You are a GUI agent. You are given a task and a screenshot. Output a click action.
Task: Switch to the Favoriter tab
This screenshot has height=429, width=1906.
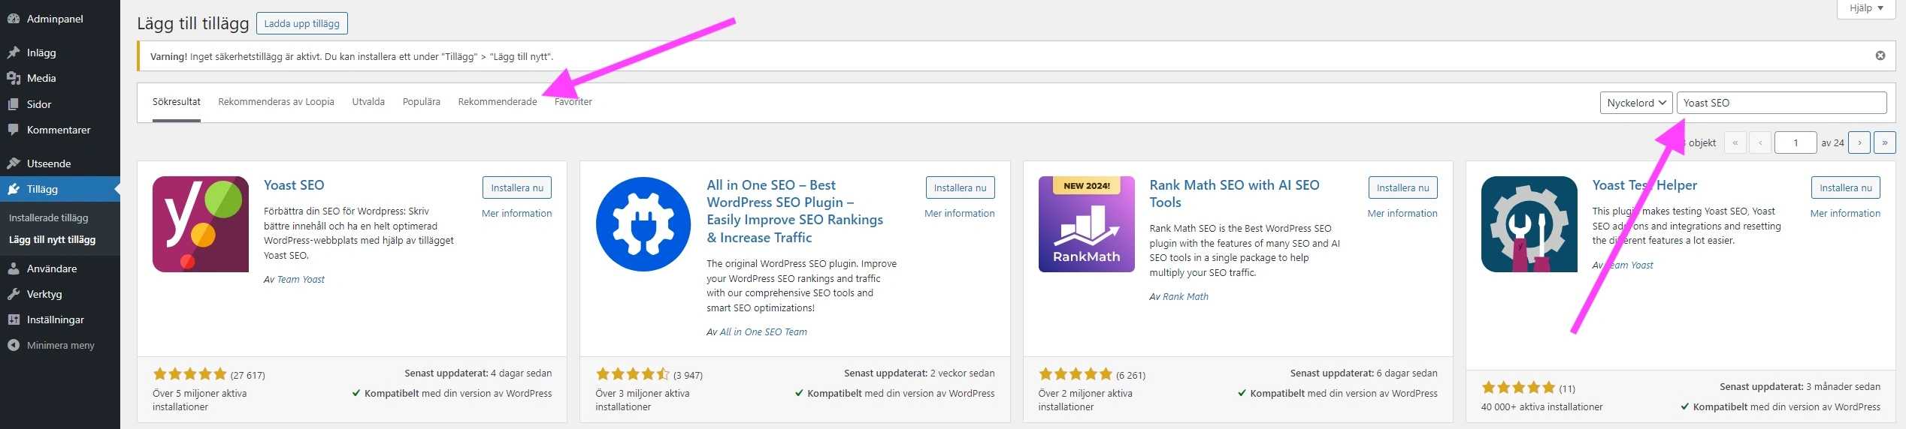click(573, 102)
